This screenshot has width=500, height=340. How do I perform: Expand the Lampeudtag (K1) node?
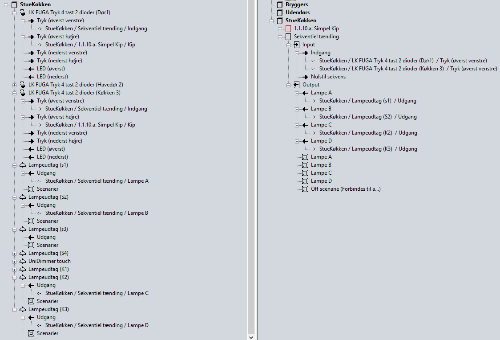pos(15,269)
